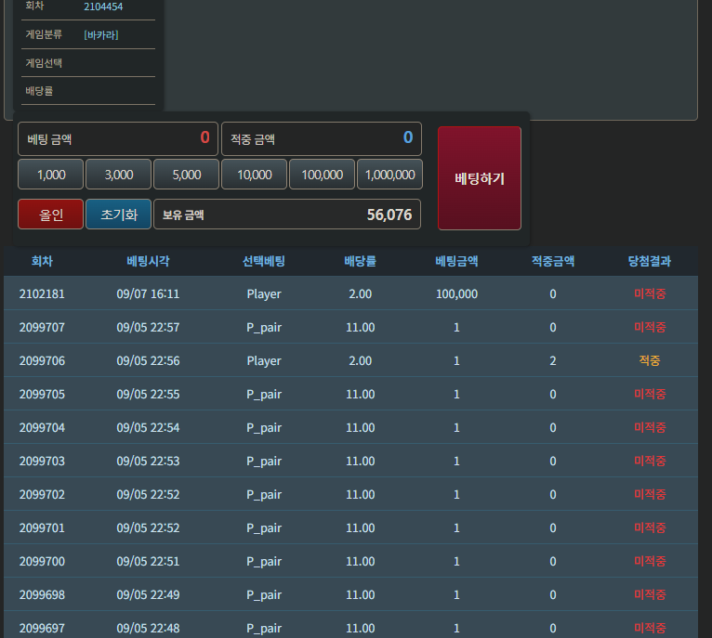The height and width of the screenshot is (638, 712).
Task: Click round 2099698 entry
Action: click(x=42, y=595)
